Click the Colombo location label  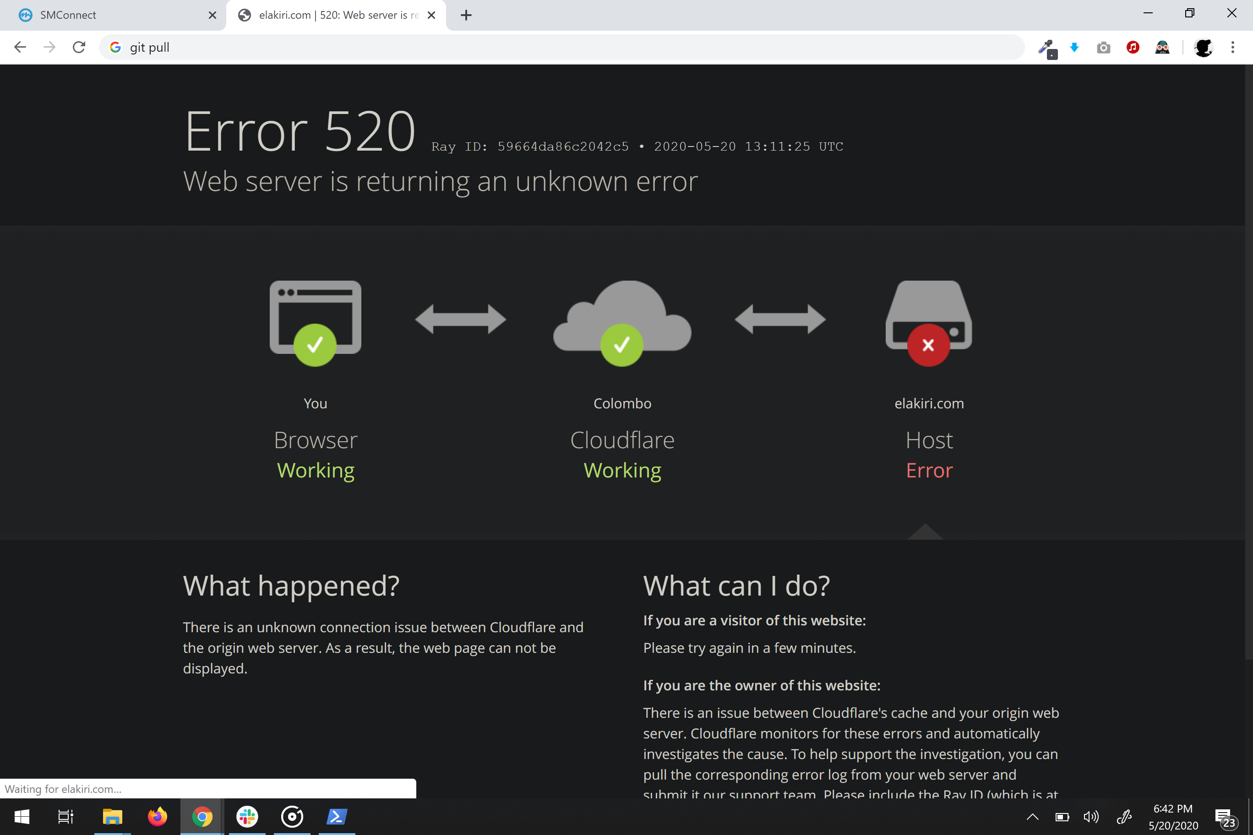[622, 403]
